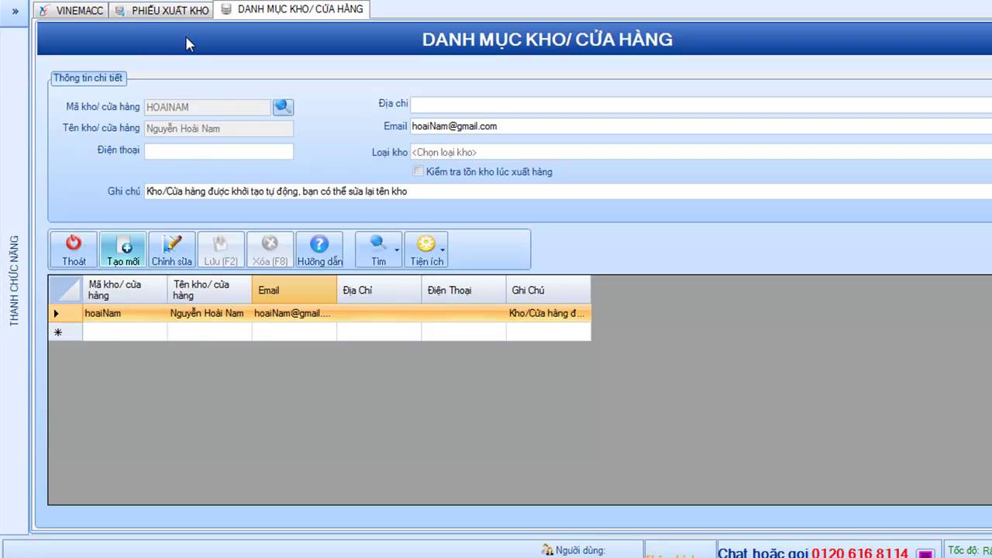Click the Thoát exit toolbar icon
Screen dimensions: 992x558
point(74,250)
